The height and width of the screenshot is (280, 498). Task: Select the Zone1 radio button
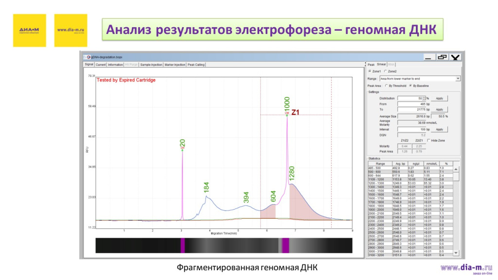click(370, 71)
